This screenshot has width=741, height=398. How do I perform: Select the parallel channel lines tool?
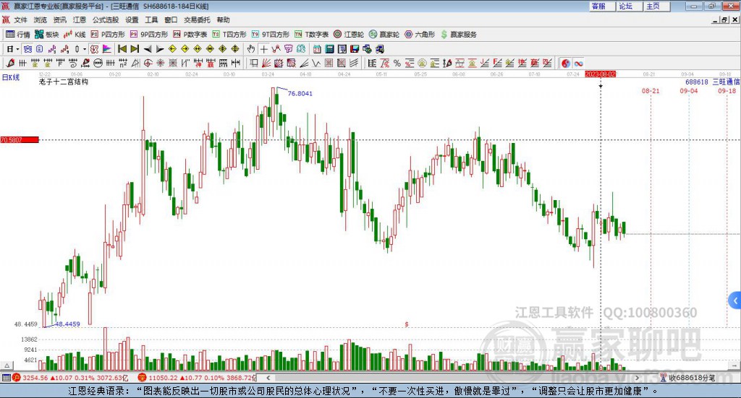354,63
